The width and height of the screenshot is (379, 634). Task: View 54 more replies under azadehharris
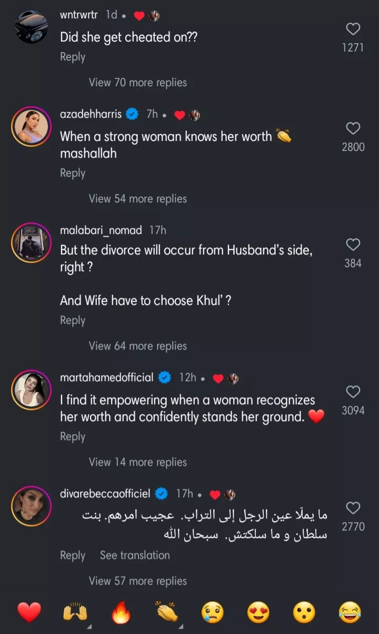pyautogui.click(x=137, y=199)
